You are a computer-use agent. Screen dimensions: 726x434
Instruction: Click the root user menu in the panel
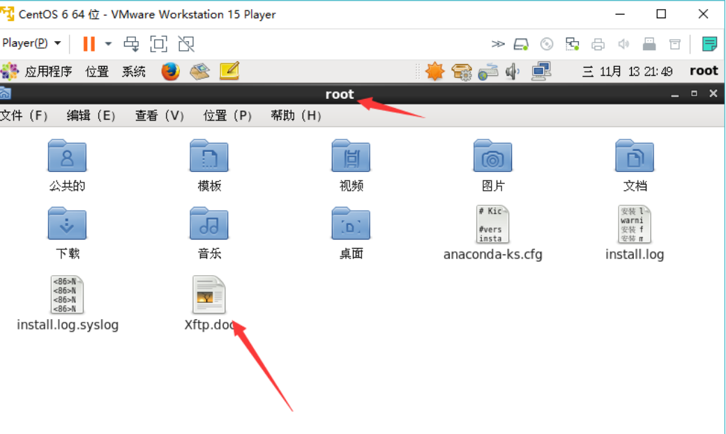point(704,71)
